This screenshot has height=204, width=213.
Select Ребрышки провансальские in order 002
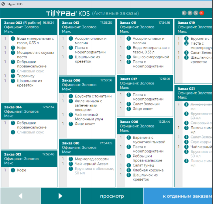[x=32, y=64]
